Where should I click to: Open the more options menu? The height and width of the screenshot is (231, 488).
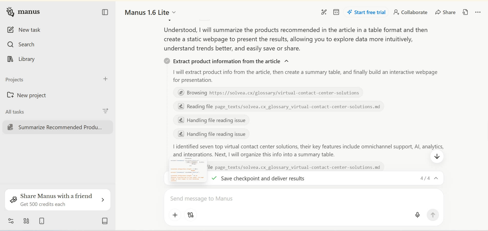pos(478,12)
